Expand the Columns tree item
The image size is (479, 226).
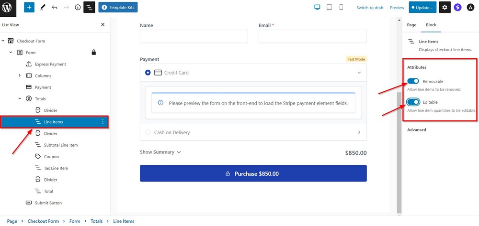(20, 75)
